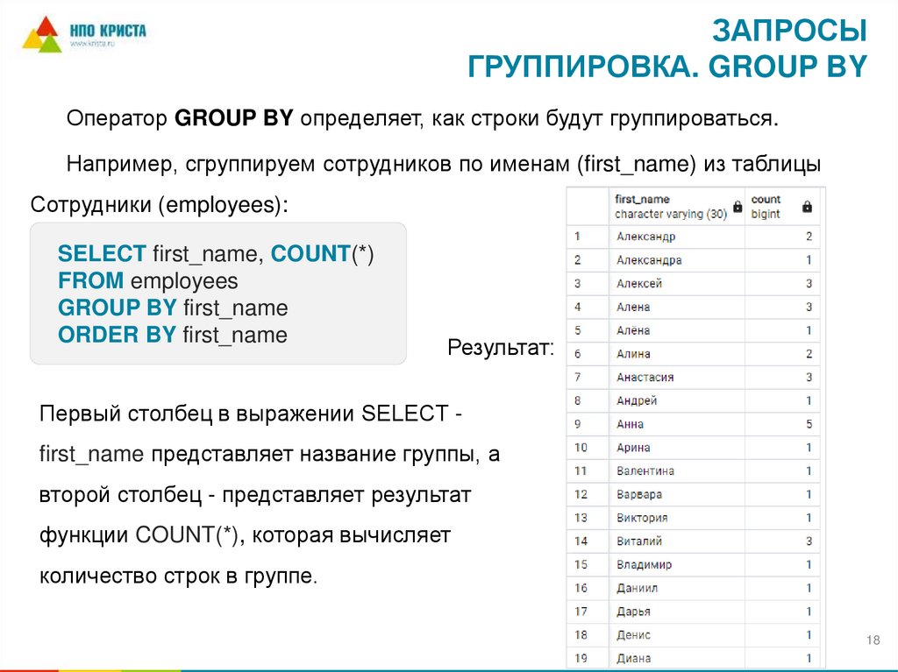
Task: Click the count bigint column header
Action: pos(767,206)
